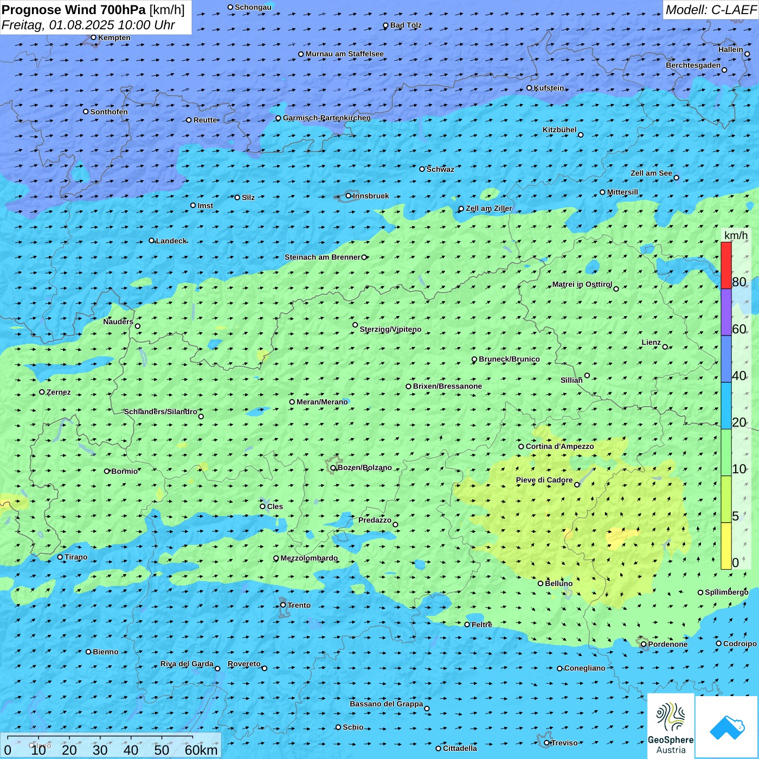Click the Cortina d'Ampezzo label
Viewport: 759px width, 759px height.
pyautogui.click(x=559, y=446)
